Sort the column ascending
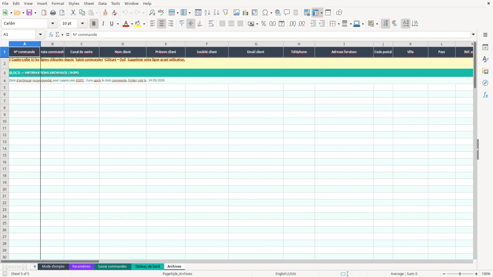The height and width of the screenshot is (277, 493). [207, 13]
